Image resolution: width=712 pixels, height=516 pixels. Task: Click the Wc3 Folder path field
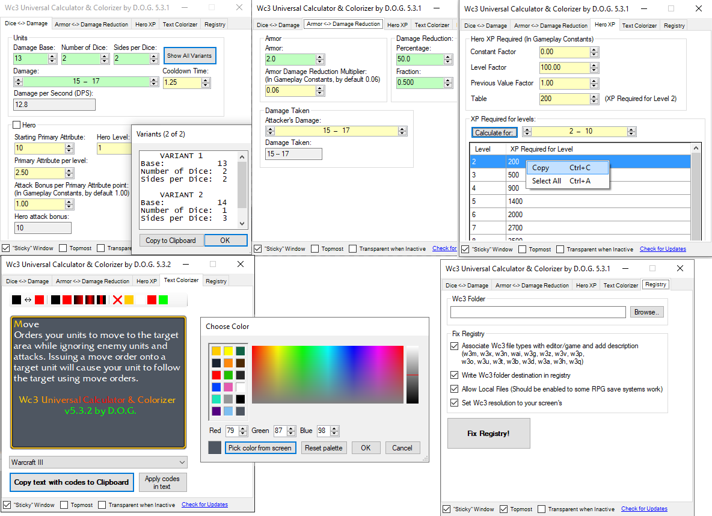[538, 312]
